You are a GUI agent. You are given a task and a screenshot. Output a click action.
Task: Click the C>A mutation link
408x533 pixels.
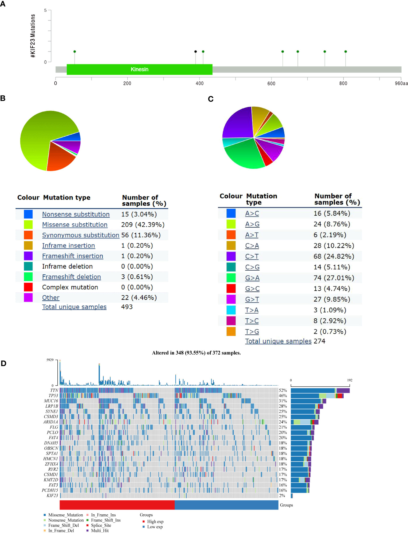pyautogui.click(x=252, y=246)
